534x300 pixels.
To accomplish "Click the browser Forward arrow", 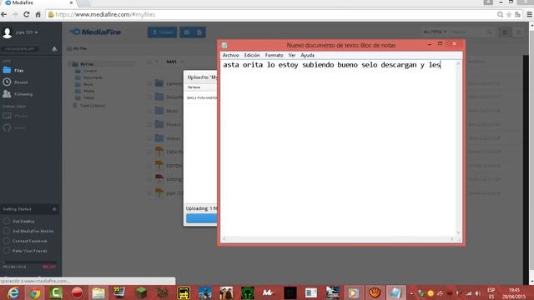I will 15,15.
